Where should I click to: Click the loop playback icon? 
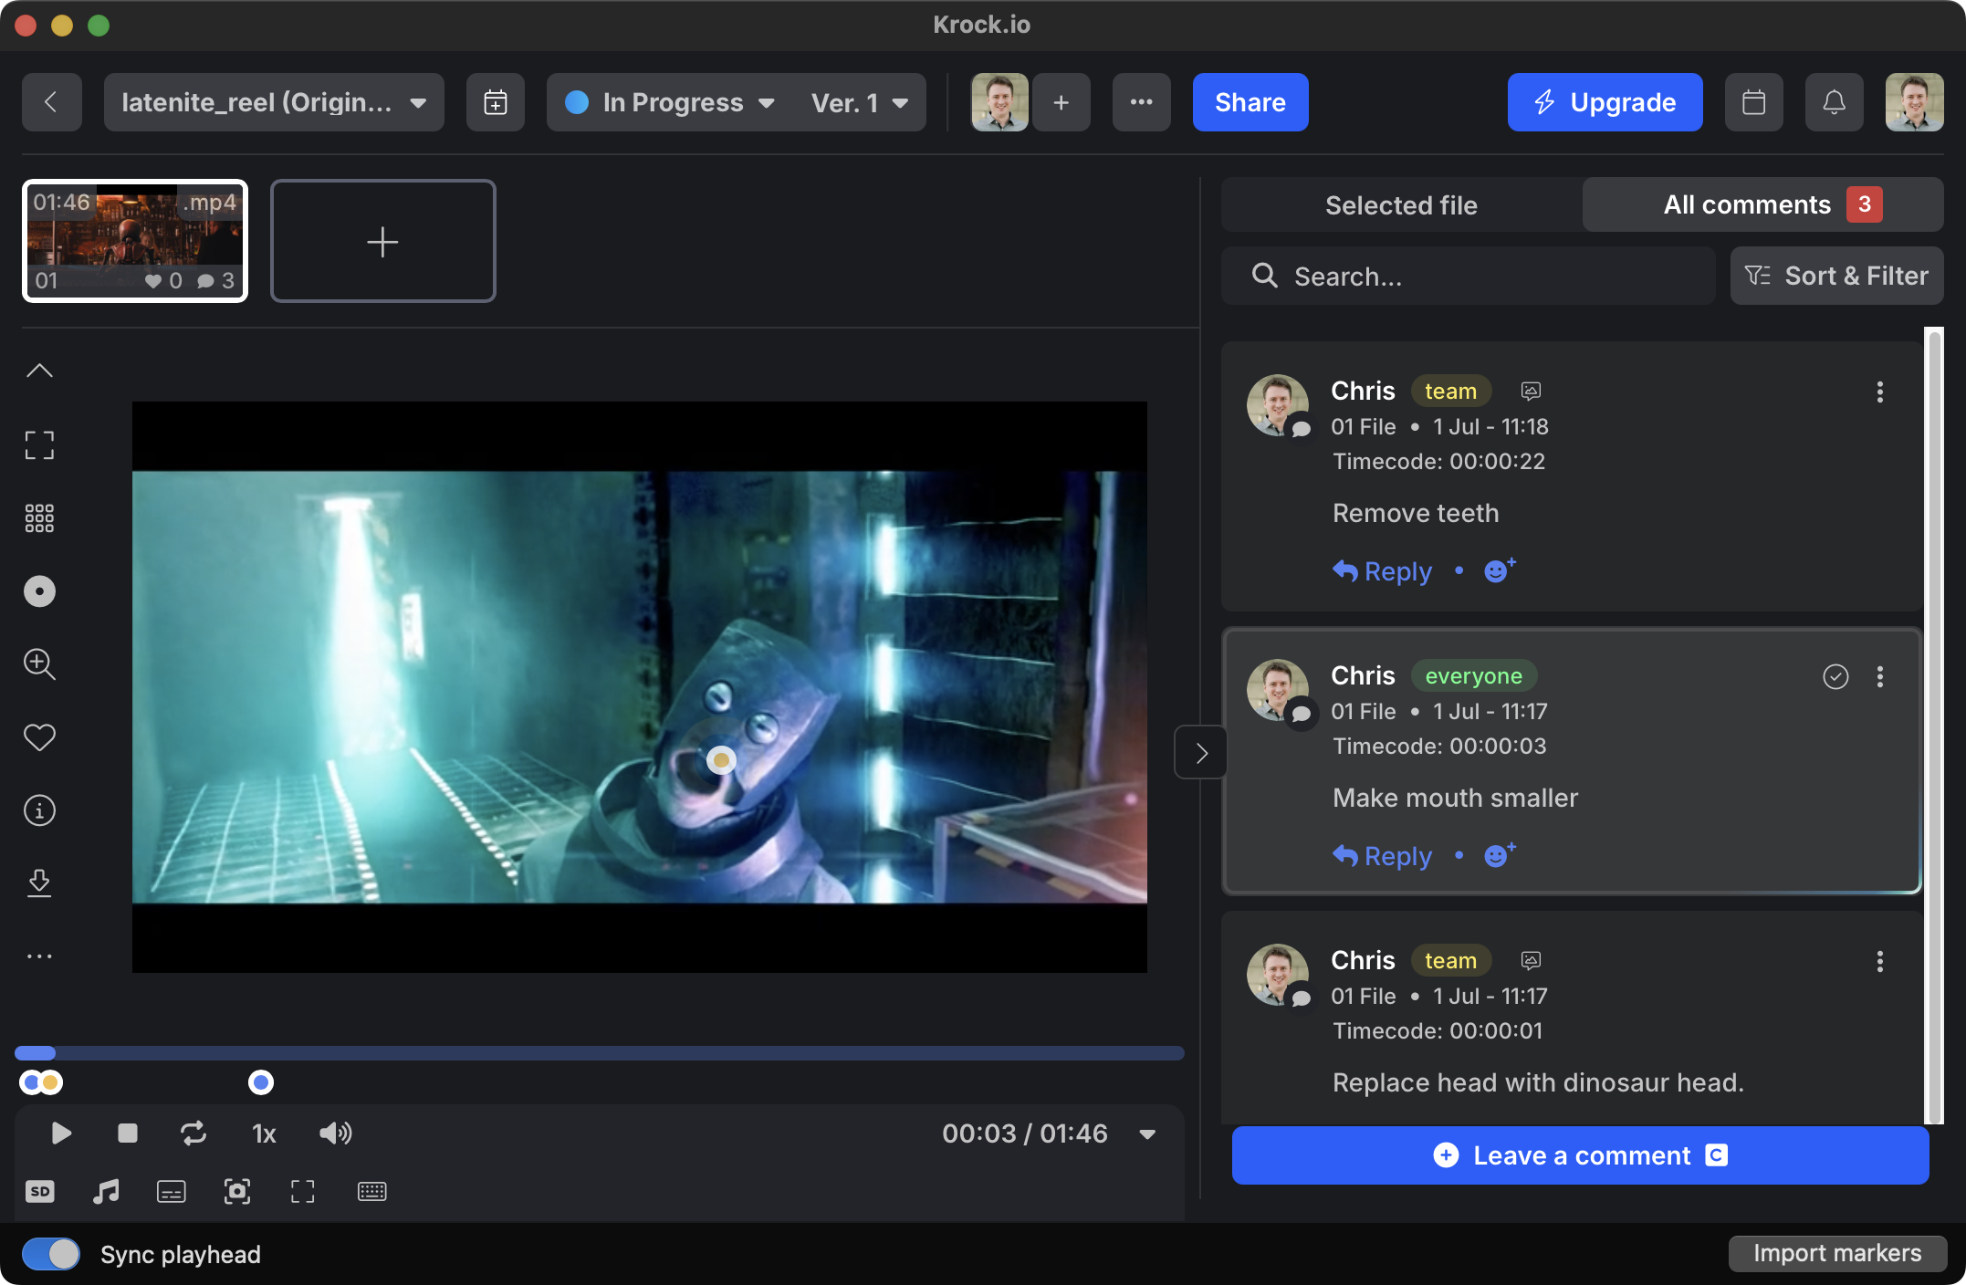(x=193, y=1134)
